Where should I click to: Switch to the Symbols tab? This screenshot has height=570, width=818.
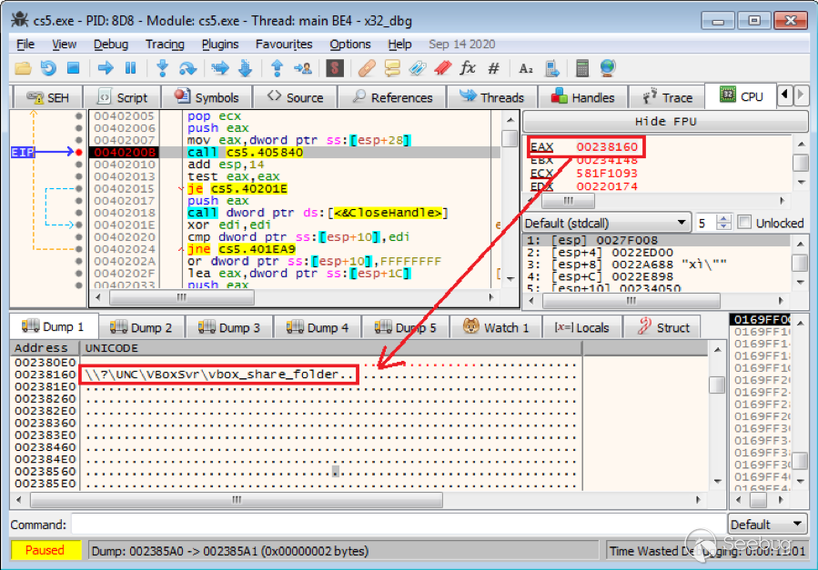coord(207,97)
